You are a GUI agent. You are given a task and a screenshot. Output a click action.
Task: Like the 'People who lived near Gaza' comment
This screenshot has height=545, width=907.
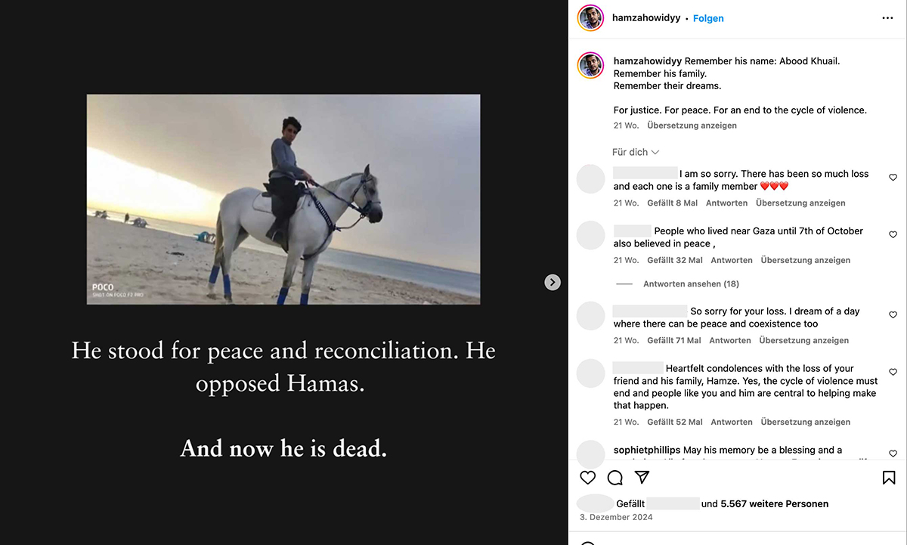coord(893,235)
